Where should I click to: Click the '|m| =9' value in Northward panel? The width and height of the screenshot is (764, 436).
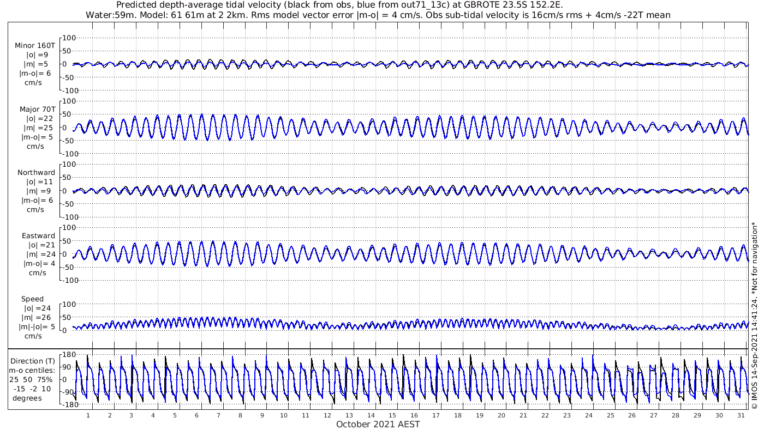[38, 191]
